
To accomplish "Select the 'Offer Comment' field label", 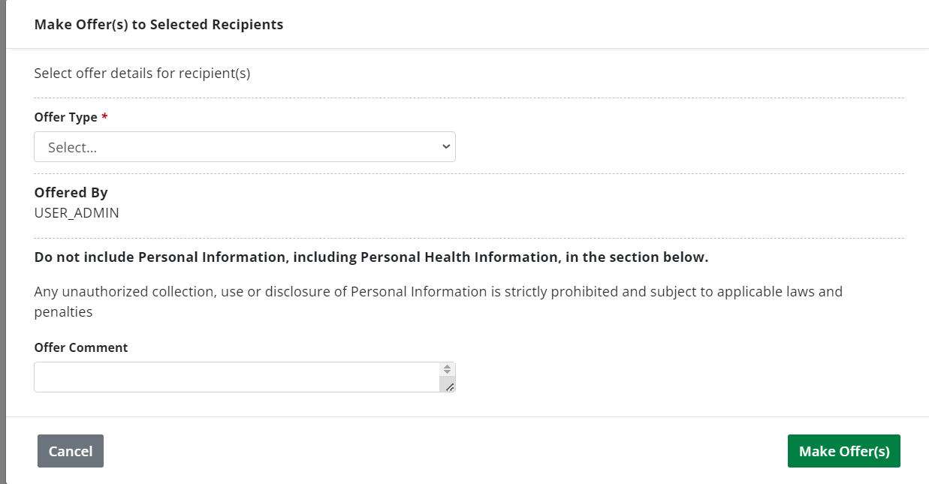I will (81, 347).
